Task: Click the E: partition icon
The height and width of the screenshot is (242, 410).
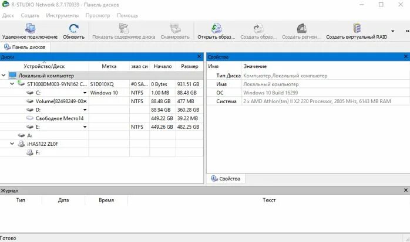Action: [30, 127]
